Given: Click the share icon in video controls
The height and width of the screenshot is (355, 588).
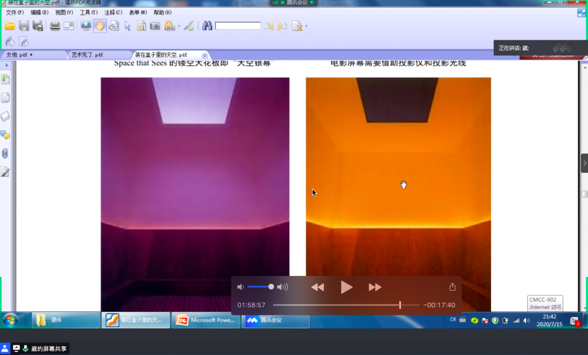Looking at the screenshot, I should [x=452, y=287].
